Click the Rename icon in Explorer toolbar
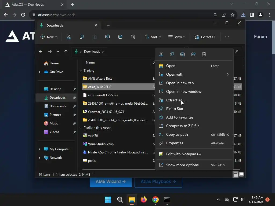This screenshot has width=275, height=206. tap(107, 37)
